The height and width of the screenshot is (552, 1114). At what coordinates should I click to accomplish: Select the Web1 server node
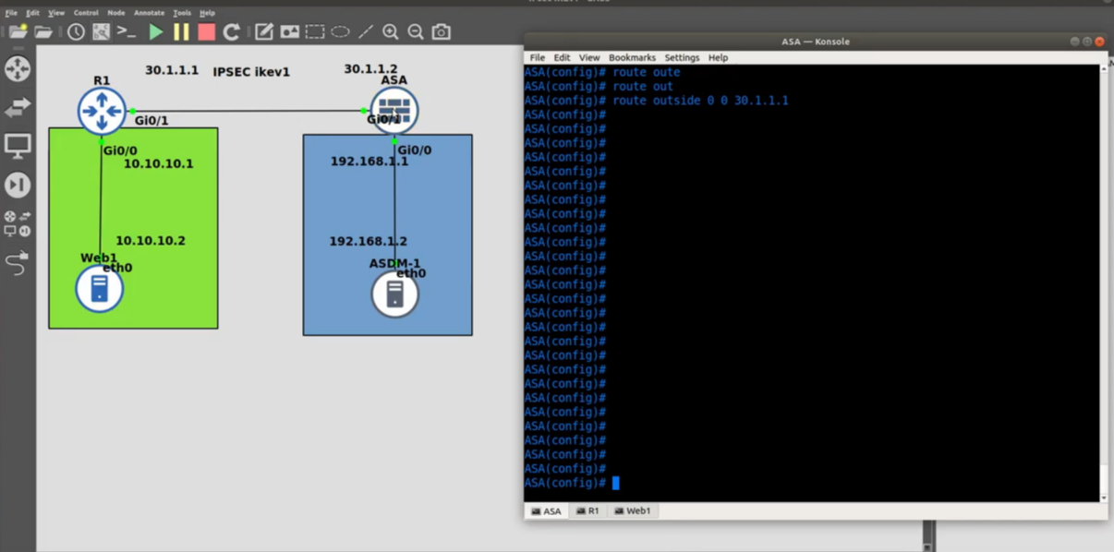[100, 289]
